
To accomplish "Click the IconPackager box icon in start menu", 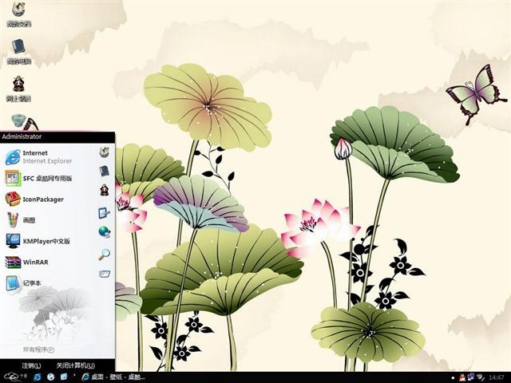I will (13, 199).
